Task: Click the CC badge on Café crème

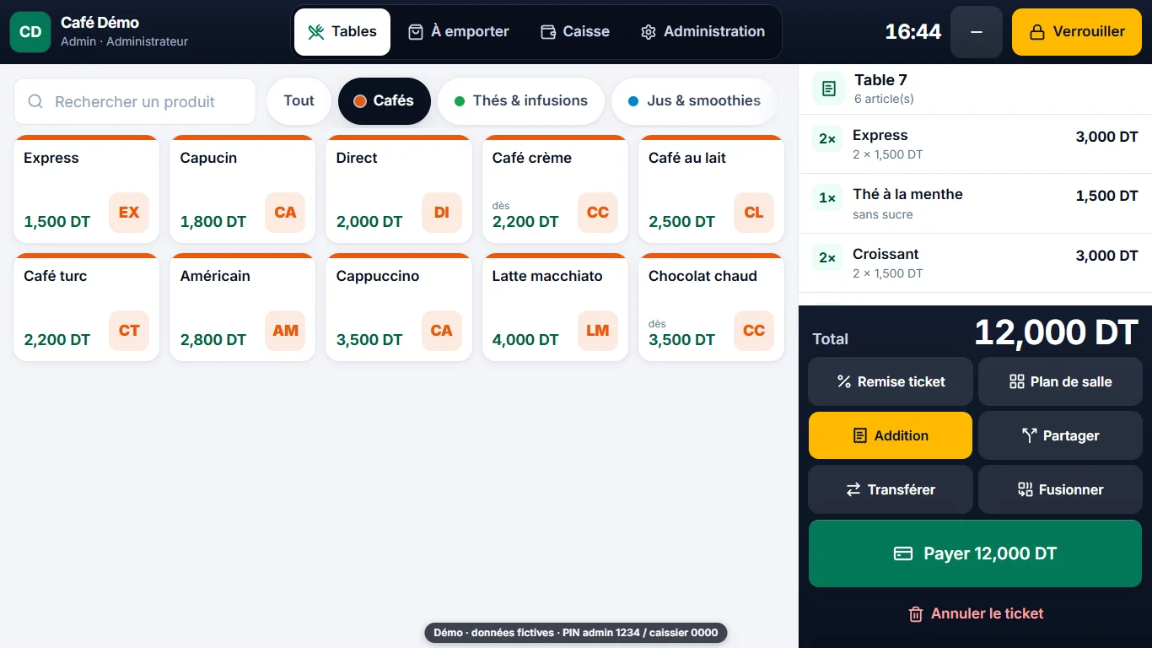Action: (598, 213)
